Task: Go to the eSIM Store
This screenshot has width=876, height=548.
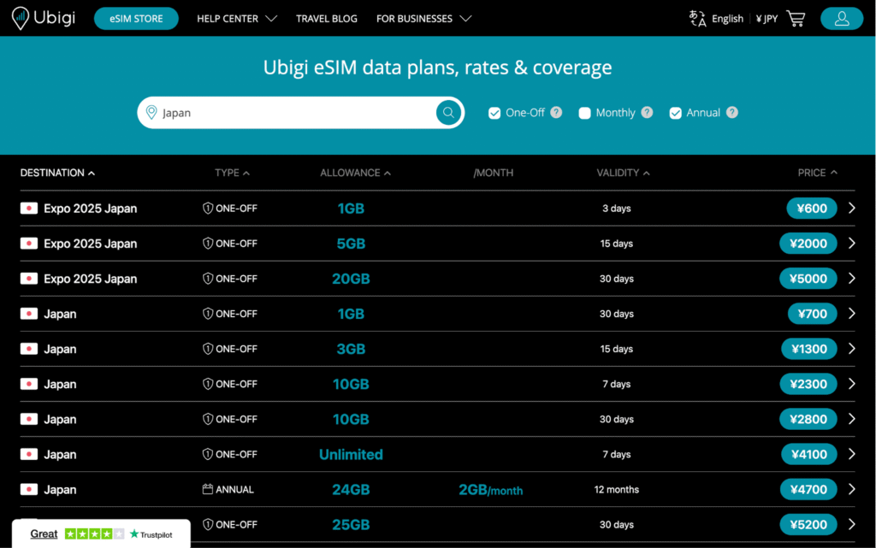Action: pyautogui.click(x=136, y=18)
